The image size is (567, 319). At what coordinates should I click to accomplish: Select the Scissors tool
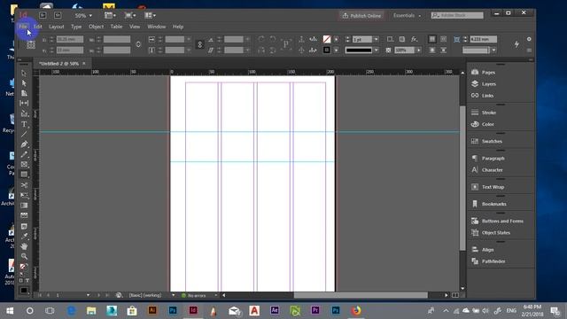[24, 185]
